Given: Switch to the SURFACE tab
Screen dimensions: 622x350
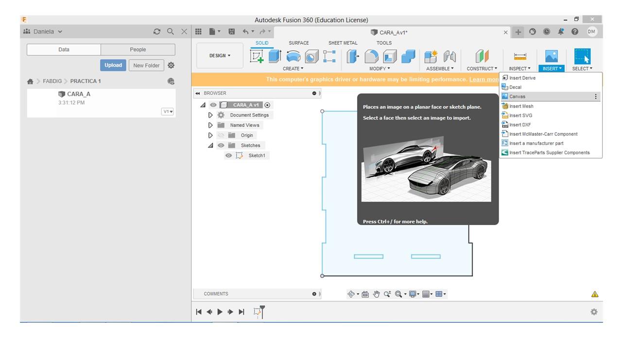Looking at the screenshot, I should click(x=299, y=43).
